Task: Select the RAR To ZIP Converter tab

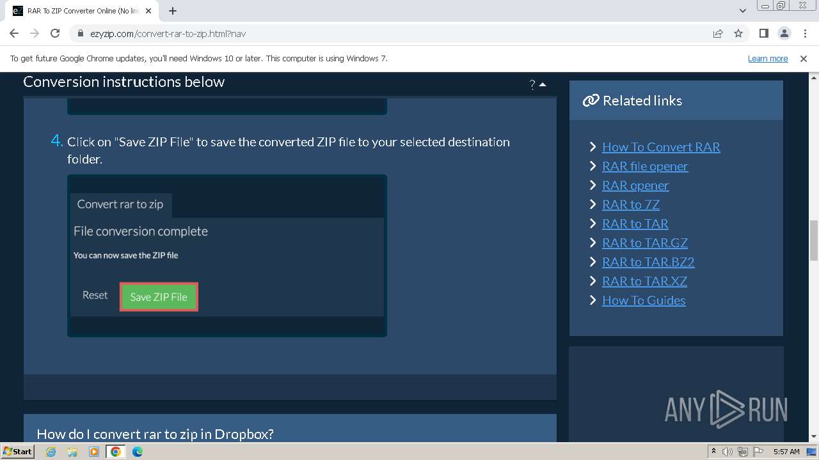Action: (x=83, y=11)
